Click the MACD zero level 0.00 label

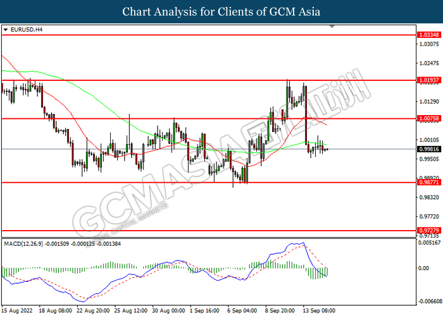423,268
